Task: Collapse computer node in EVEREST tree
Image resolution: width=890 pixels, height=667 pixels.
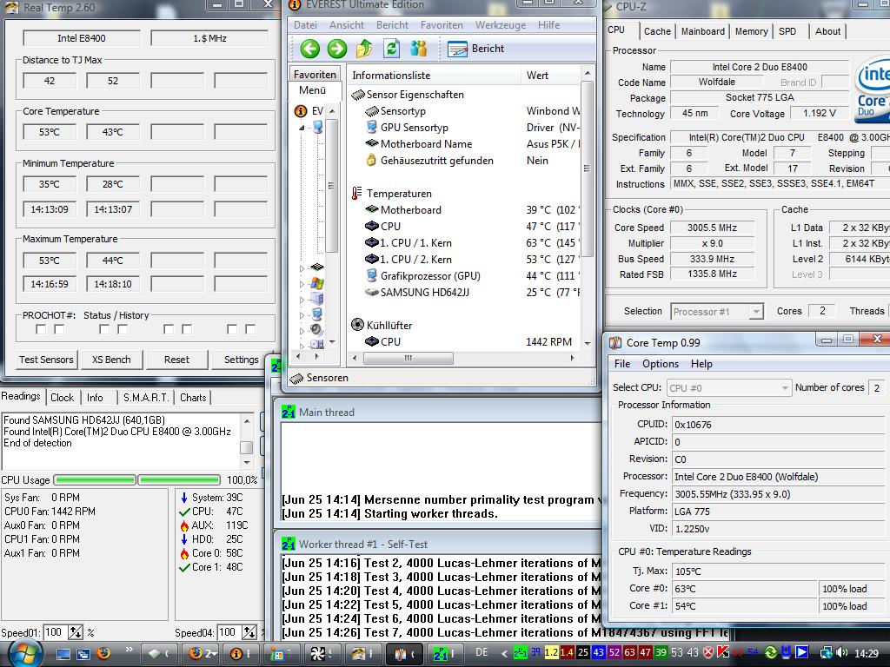Action: [x=302, y=128]
